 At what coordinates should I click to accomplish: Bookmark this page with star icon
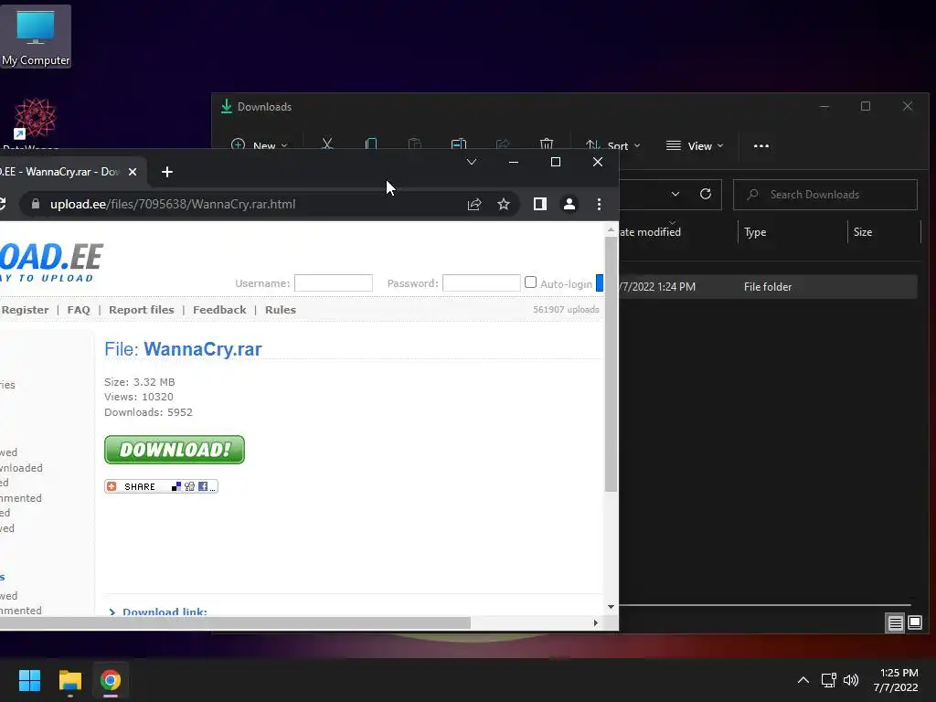(x=504, y=204)
